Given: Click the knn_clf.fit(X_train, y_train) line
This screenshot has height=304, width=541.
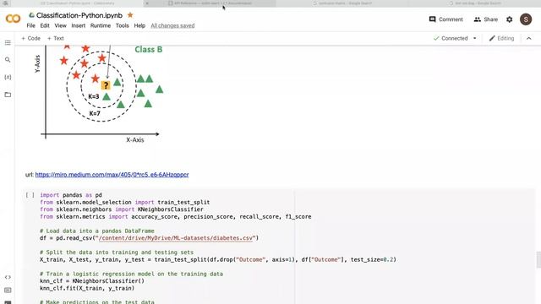Looking at the screenshot, I should point(87,288).
